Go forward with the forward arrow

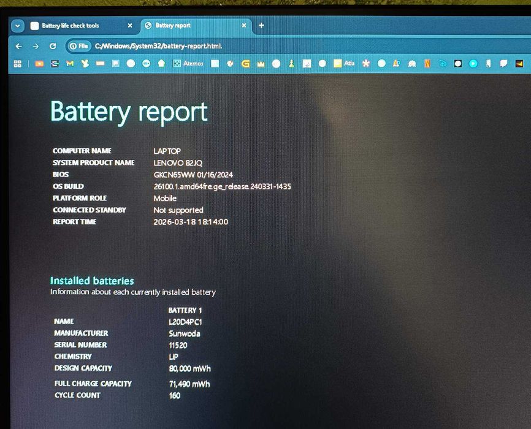pos(36,46)
